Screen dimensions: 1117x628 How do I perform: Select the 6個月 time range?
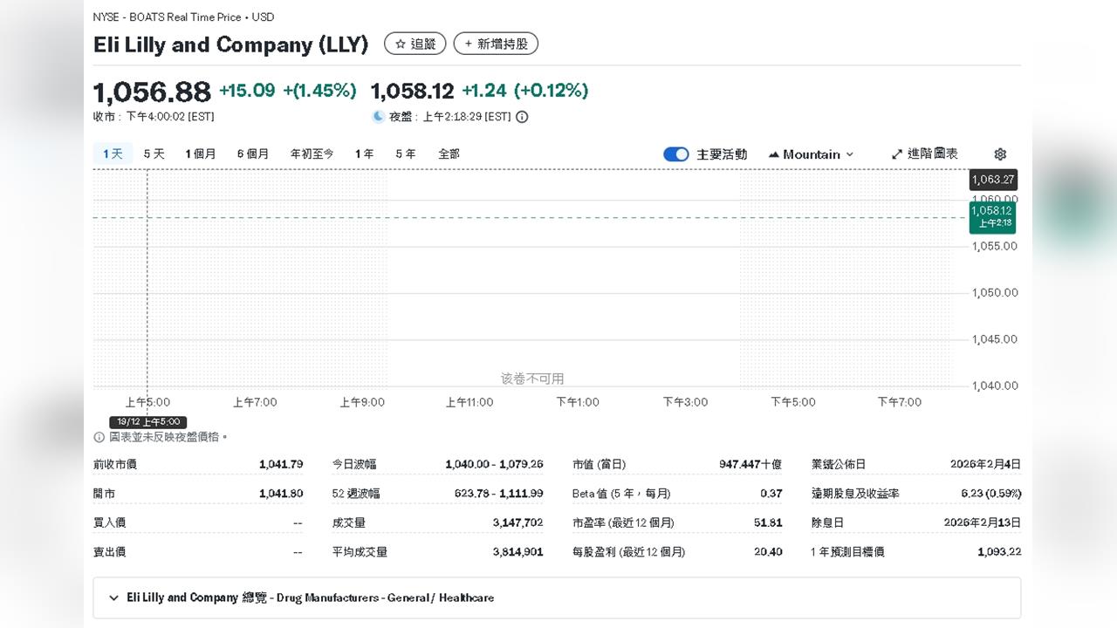point(252,153)
